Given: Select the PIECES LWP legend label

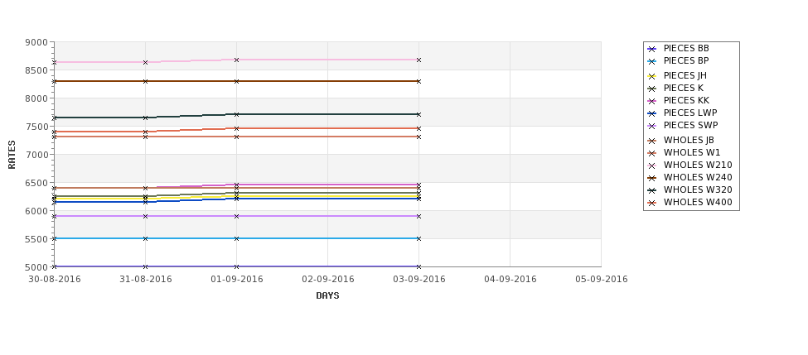Looking at the screenshot, I should (x=690, y=113).
